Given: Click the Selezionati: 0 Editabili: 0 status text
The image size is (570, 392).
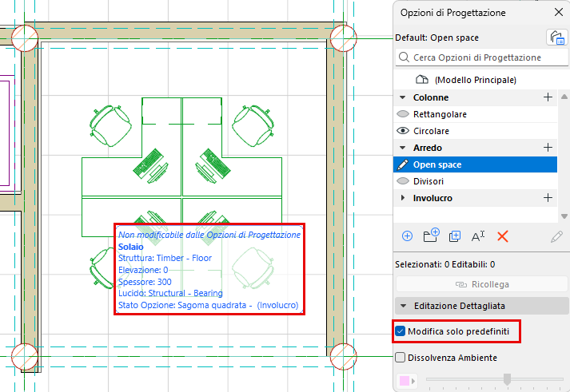Looking at the screenshot, I should pyautogui.click(x=445, y=264).
